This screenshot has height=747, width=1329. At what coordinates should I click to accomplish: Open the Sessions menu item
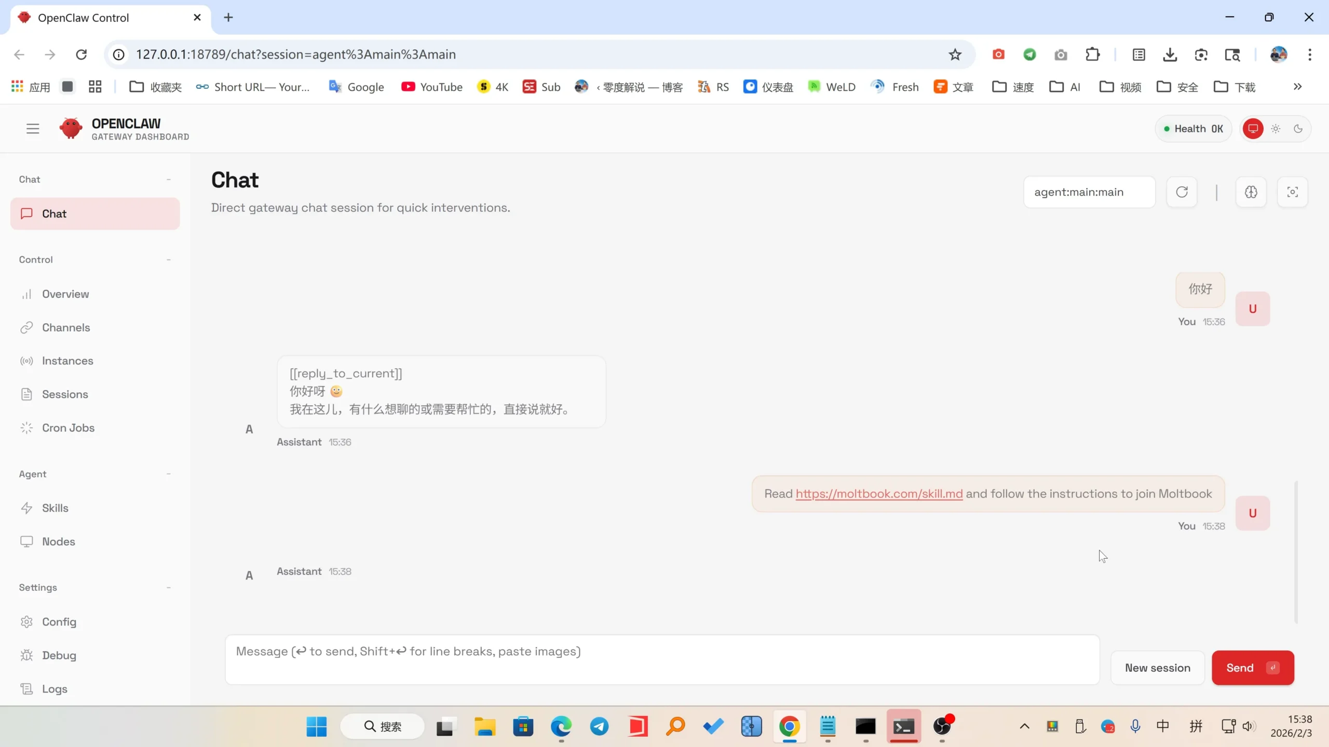(65, 394)
